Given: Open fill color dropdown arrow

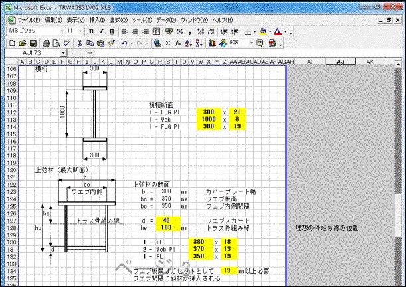Looking at the screenshot, I should [270, 32].
